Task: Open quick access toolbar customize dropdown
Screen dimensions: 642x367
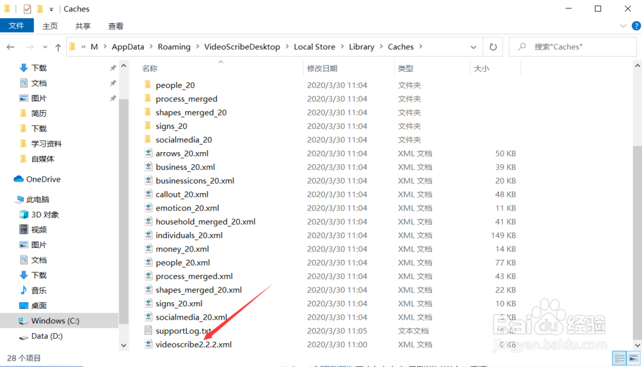Action: 51,9
